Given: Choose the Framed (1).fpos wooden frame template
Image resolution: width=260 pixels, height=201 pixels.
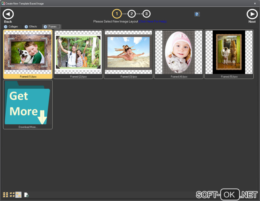Looking at the screenshot, I should [x=28, y=54].
